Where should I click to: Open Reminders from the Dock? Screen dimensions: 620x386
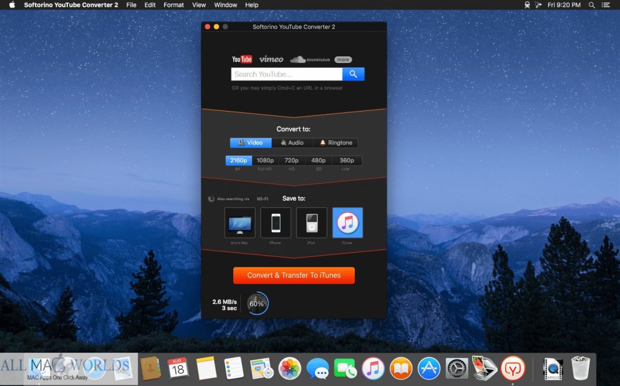pyautogui.click(x=234, y=368)
